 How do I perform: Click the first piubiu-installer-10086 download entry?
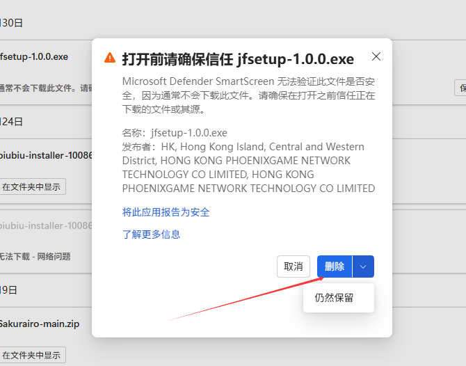click(x=46, y=155)
